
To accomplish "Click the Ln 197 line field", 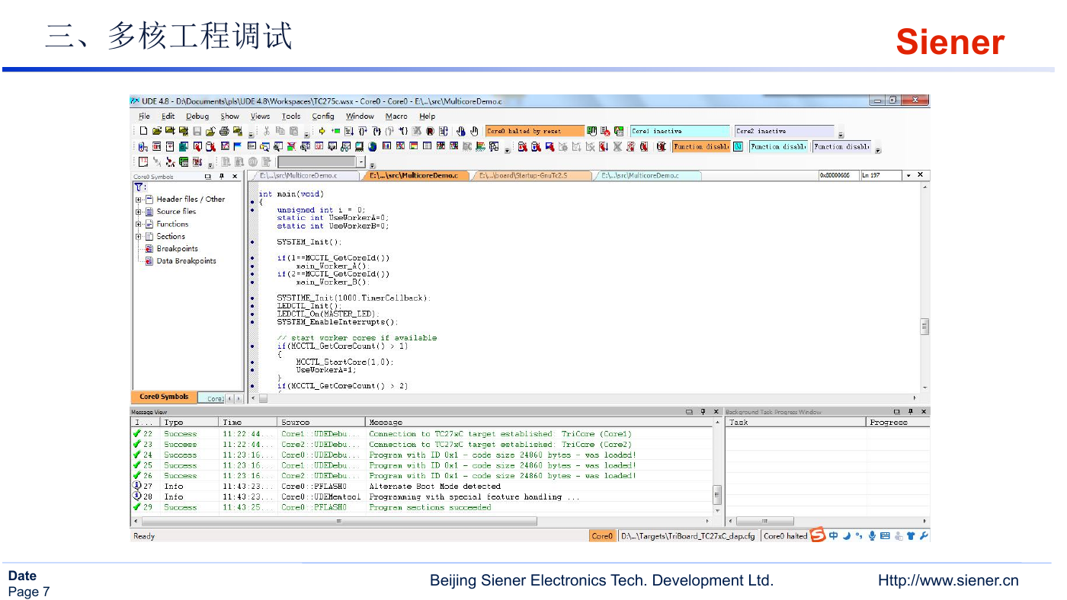I will click(880, 176).
